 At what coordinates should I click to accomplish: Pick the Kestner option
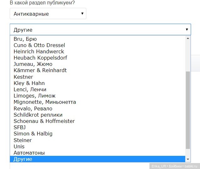(x=23, y=77)
